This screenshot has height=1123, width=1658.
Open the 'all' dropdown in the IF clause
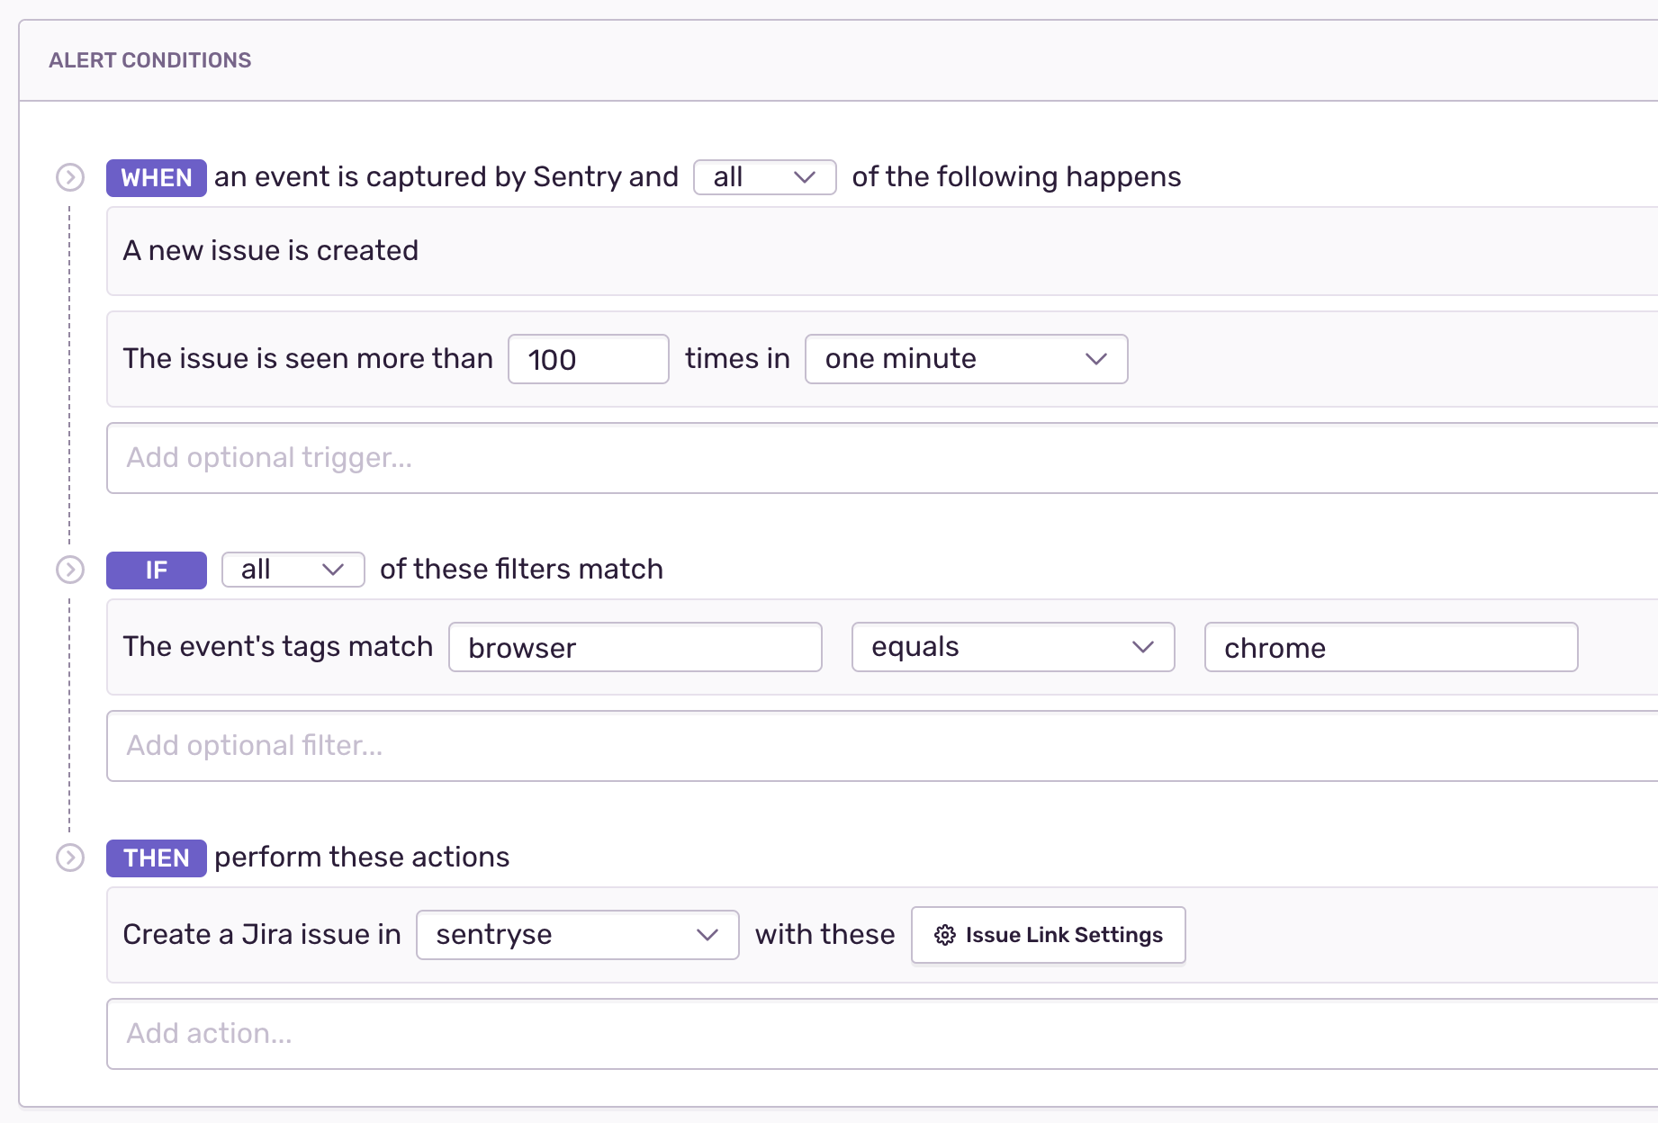[x=292, y=570]
